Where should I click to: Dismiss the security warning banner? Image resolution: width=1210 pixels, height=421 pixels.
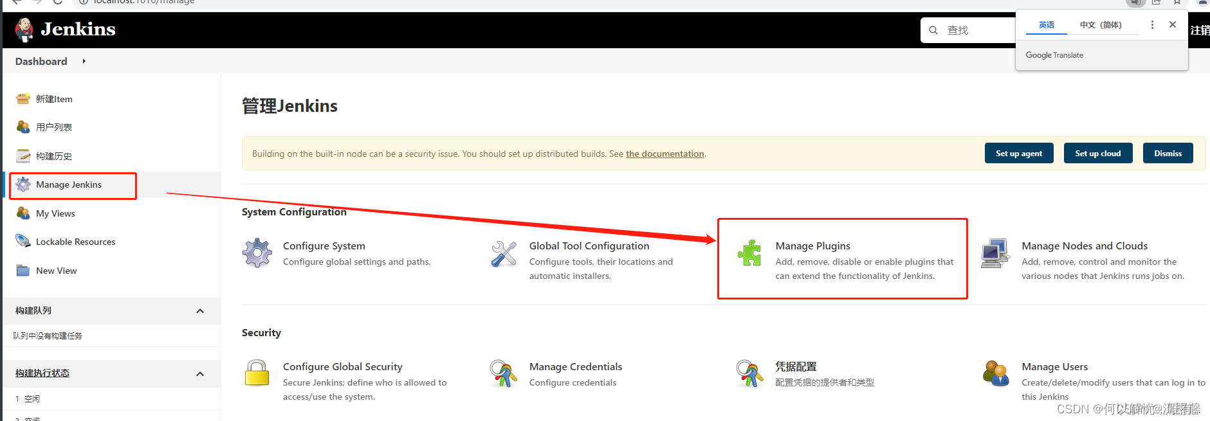pos(1168,153)
